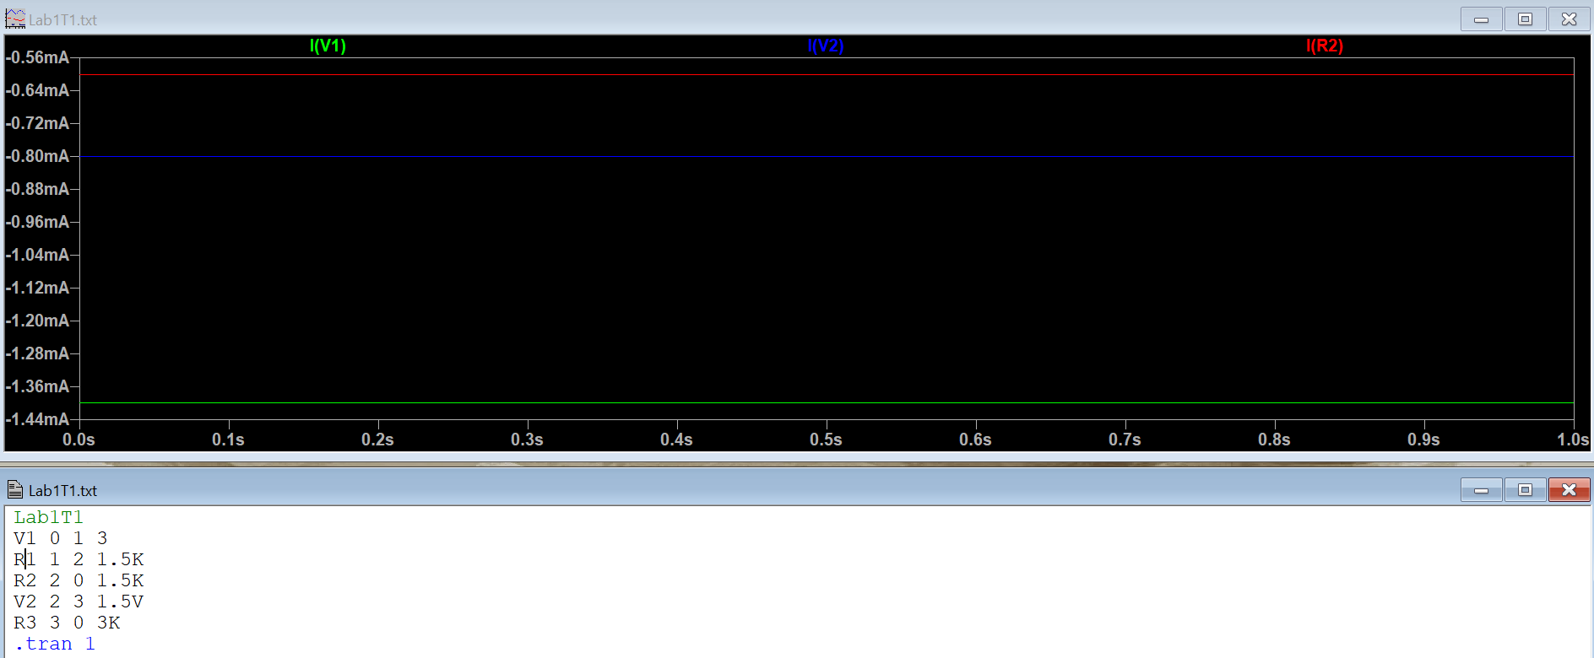Viewport: 1594px width, 658px height.
Task: Close the waveform plot window
Action: click(1569, 19)
